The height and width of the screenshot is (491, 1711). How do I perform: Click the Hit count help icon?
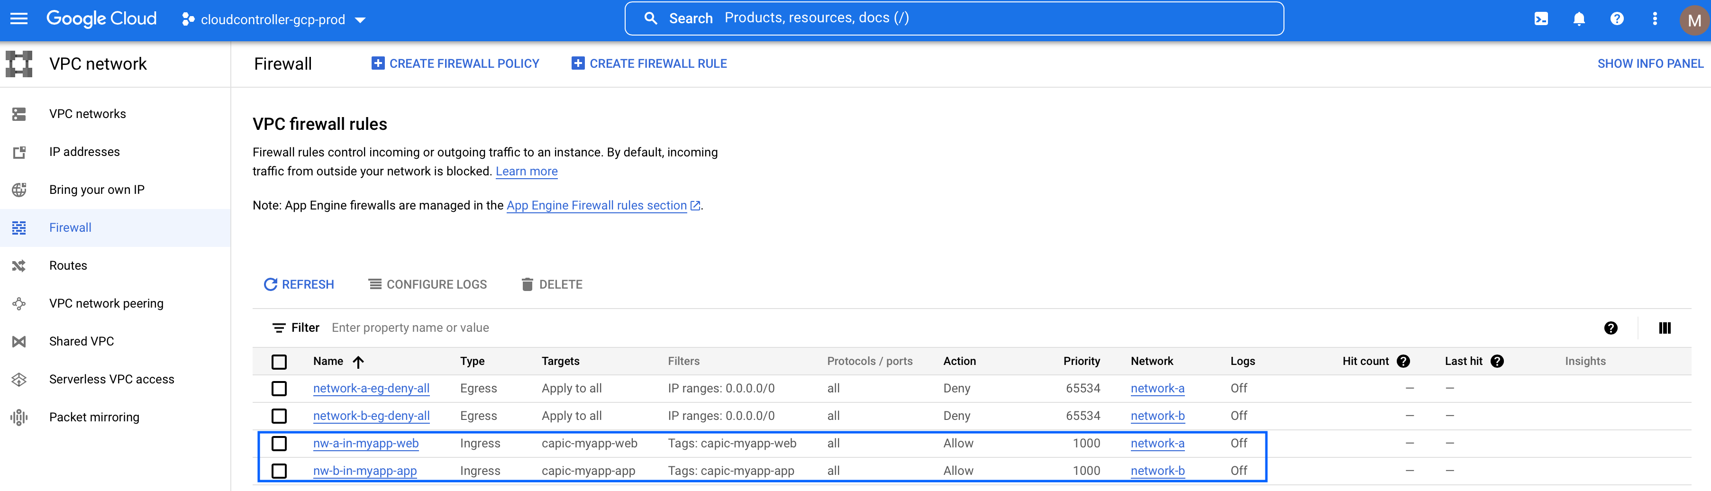1403,361
